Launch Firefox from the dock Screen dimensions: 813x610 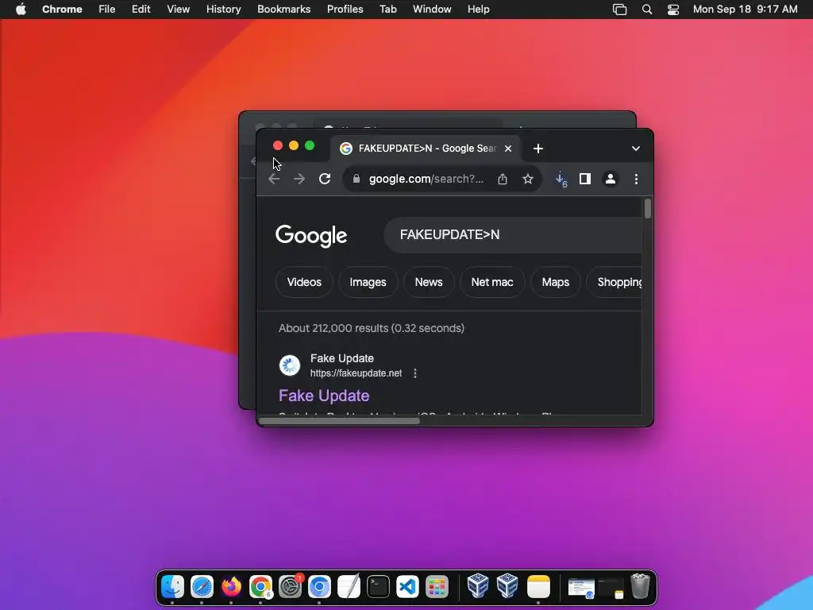231,587
